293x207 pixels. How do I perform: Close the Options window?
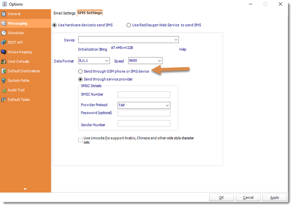(x=280, y=4)
